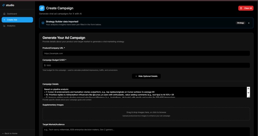Click the Clear All button

pos(246,8)
